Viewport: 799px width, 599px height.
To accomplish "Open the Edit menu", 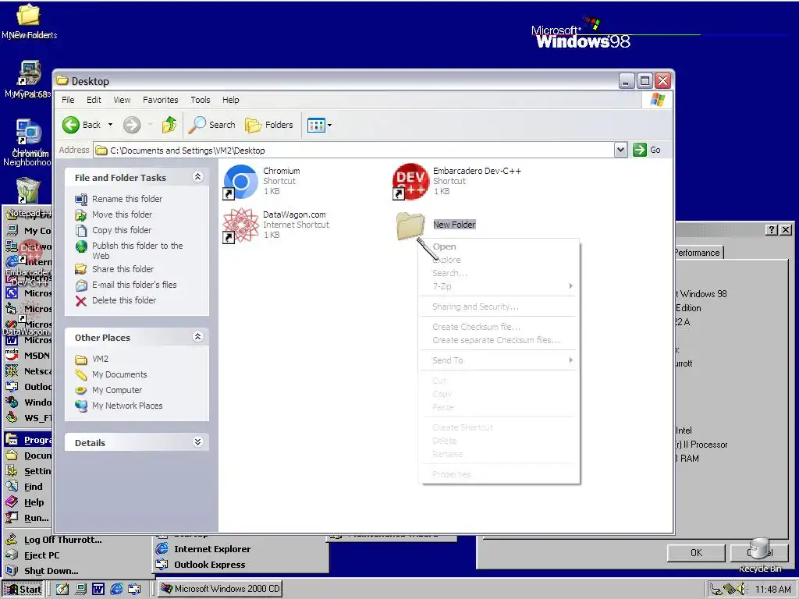I will point(94,100).
